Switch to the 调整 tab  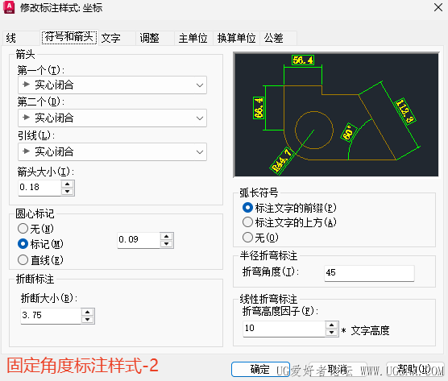click(155, 38)
